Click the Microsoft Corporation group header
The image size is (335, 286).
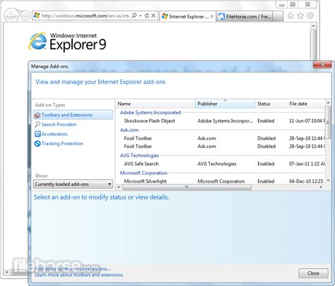(x=143, y=173)
